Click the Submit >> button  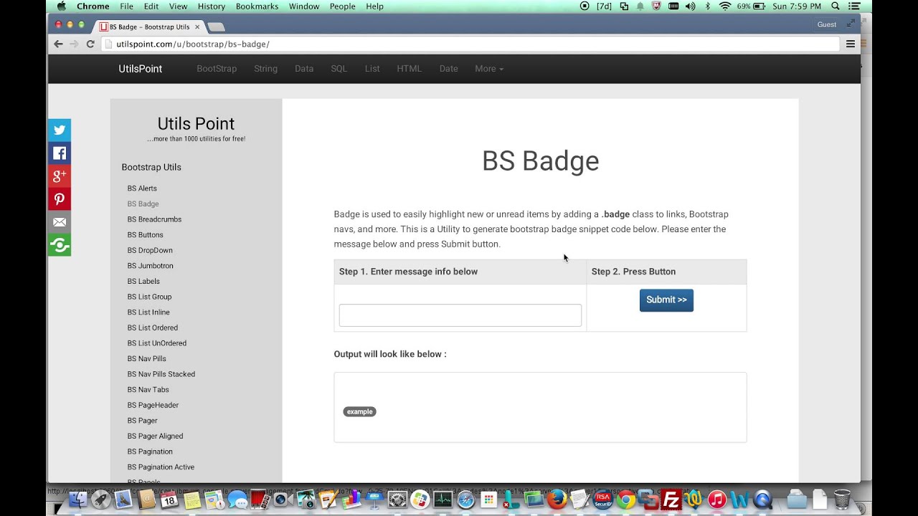(666, 300)
